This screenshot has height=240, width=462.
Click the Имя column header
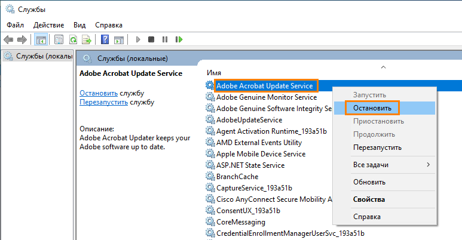[x=214, y=73]
